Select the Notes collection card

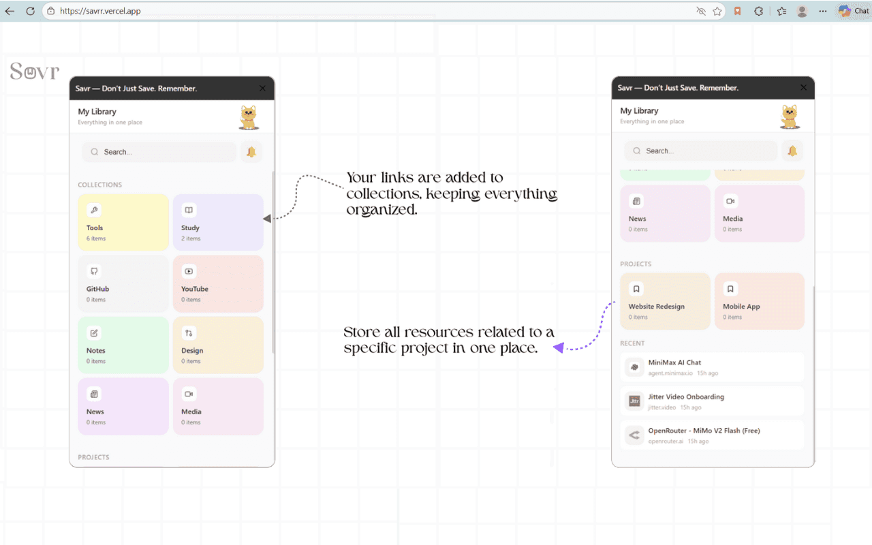tap(123, 345)
